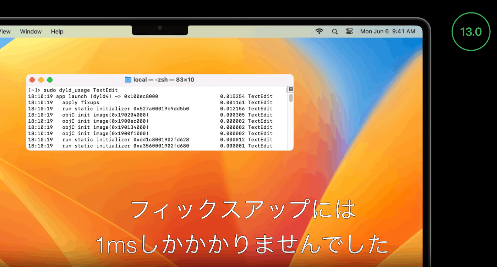
Task: Click the 0.000012 timing value
Action: pos(232,139)
